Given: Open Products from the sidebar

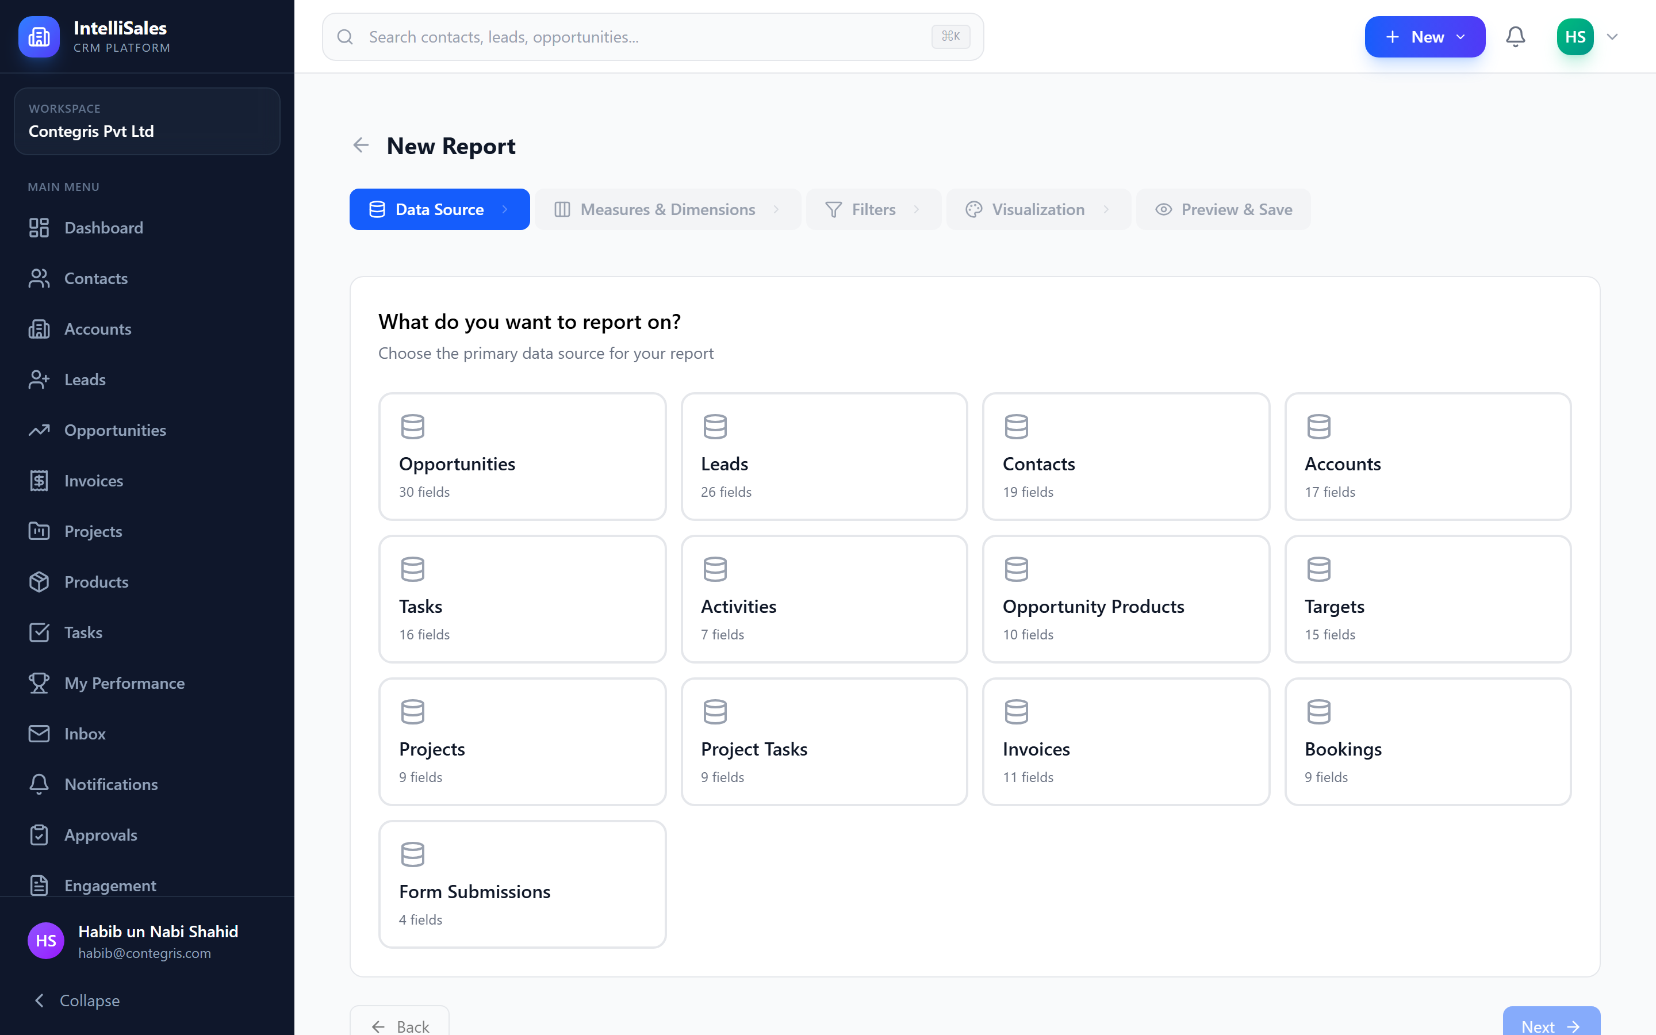Looking at the screenshot, I should [x=147, y=582].
